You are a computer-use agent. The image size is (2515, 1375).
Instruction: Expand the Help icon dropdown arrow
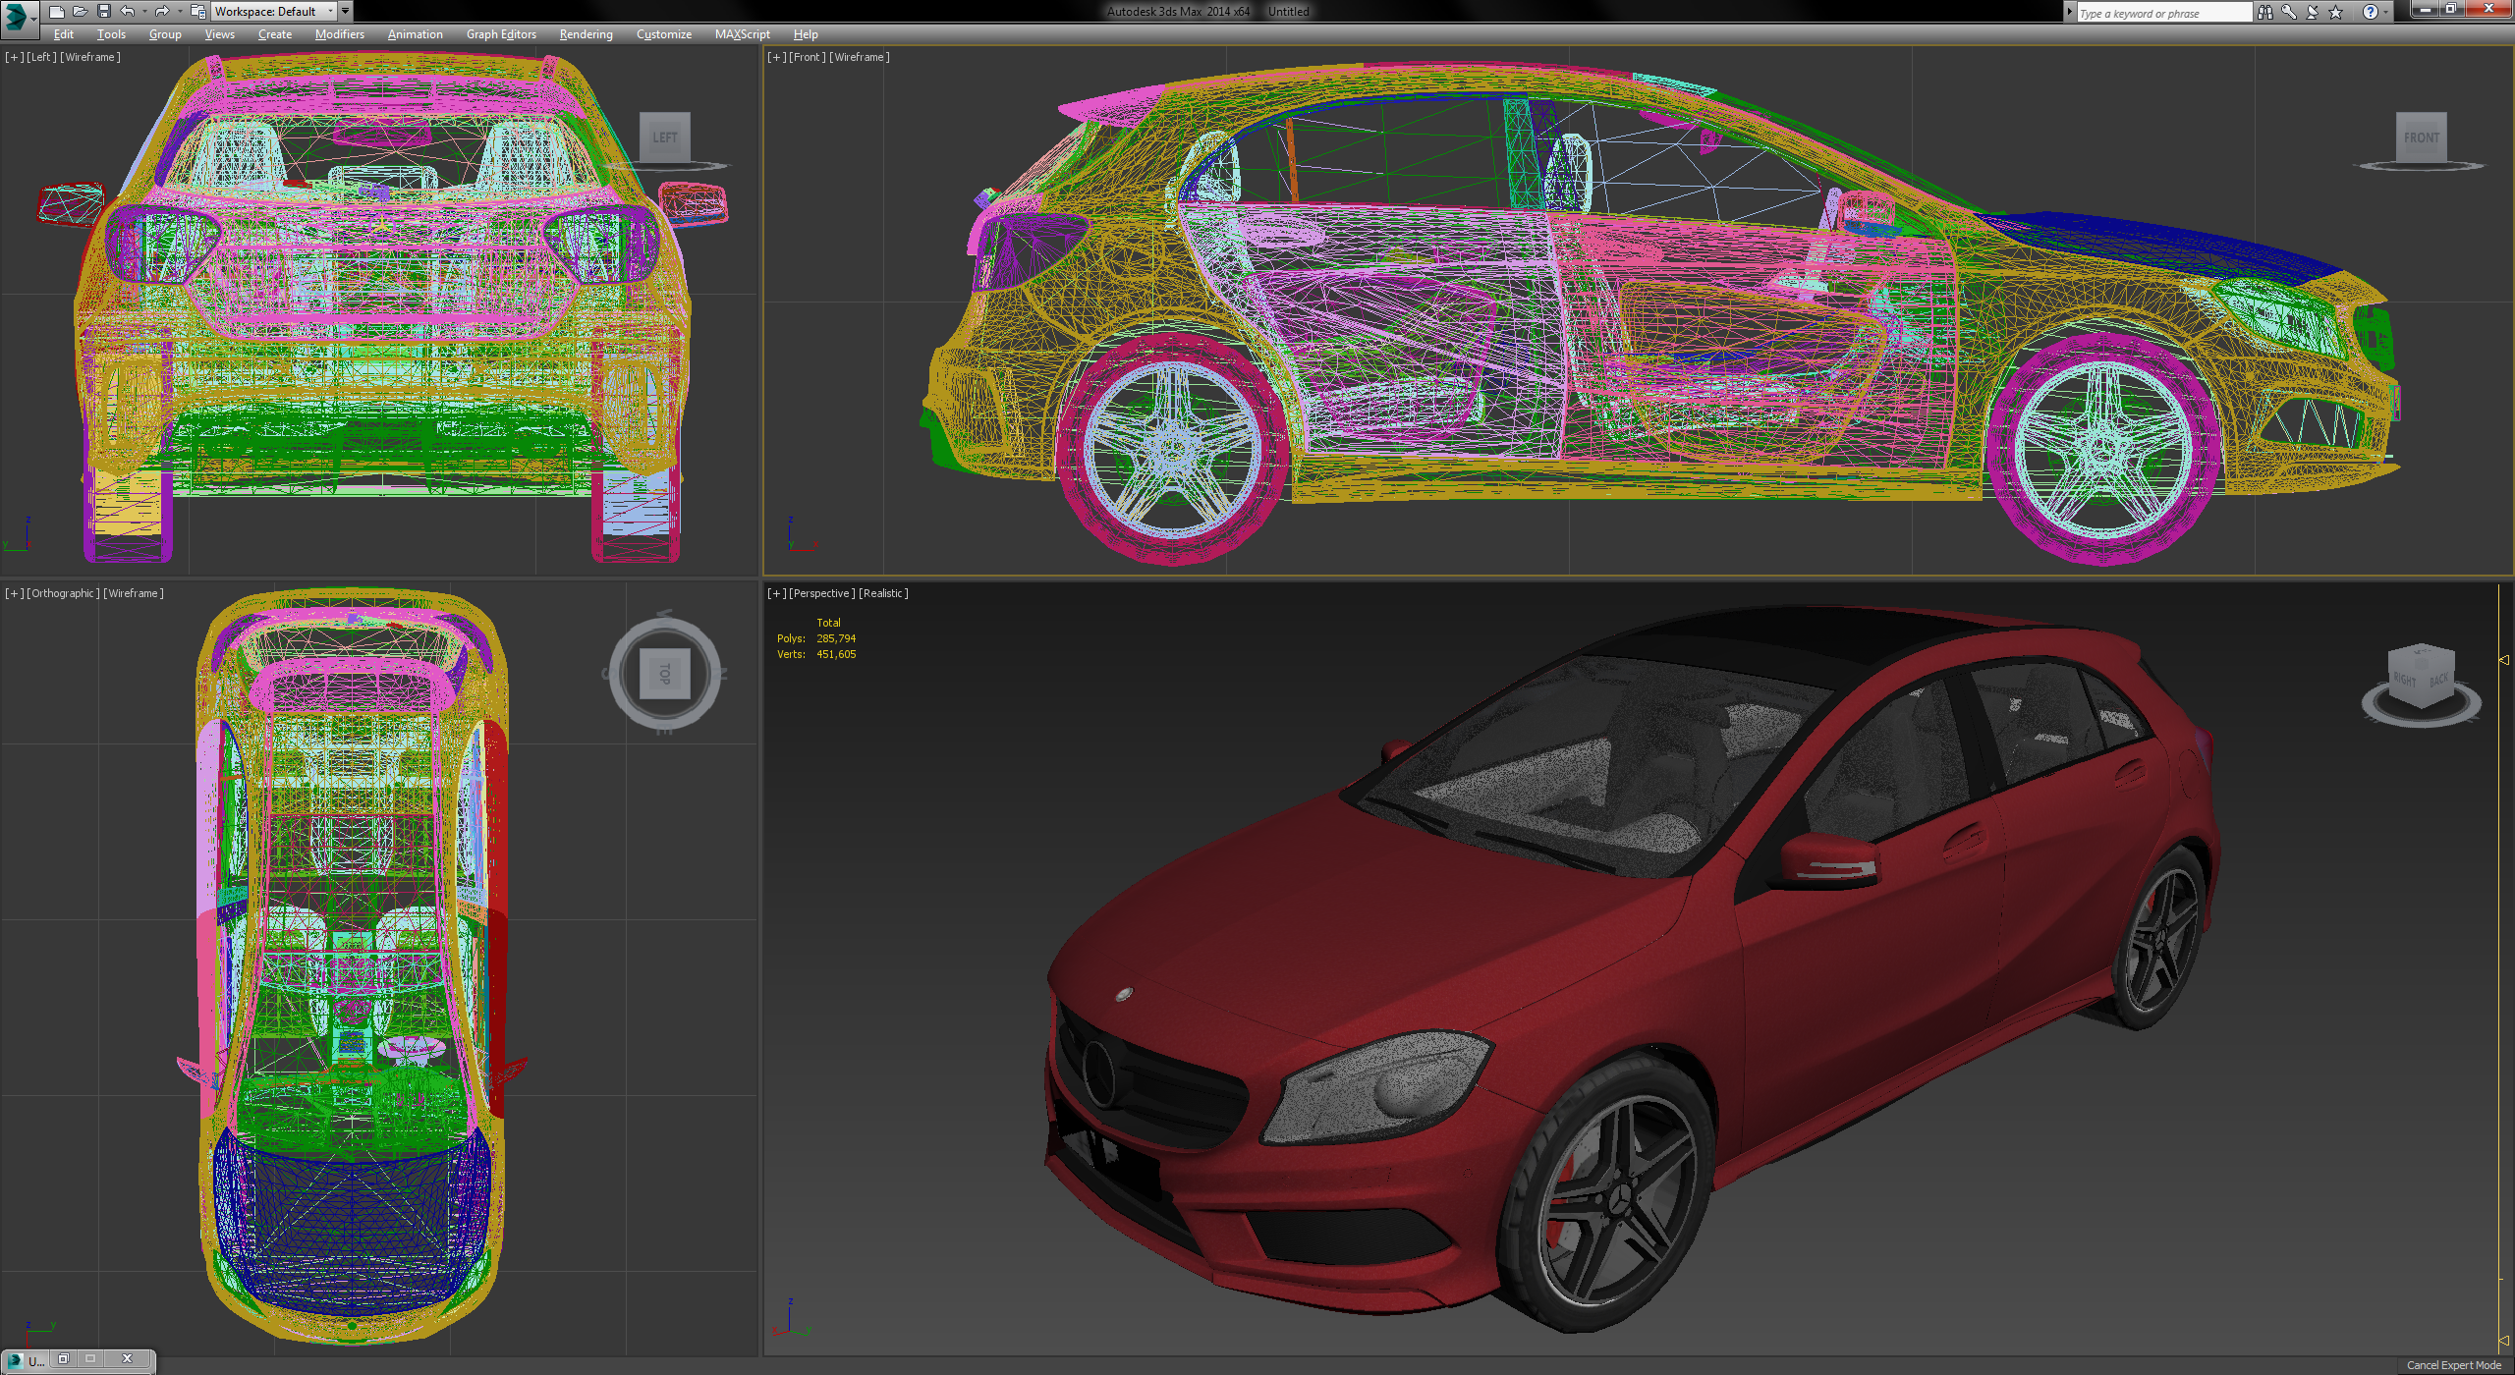pos(2385,13)
